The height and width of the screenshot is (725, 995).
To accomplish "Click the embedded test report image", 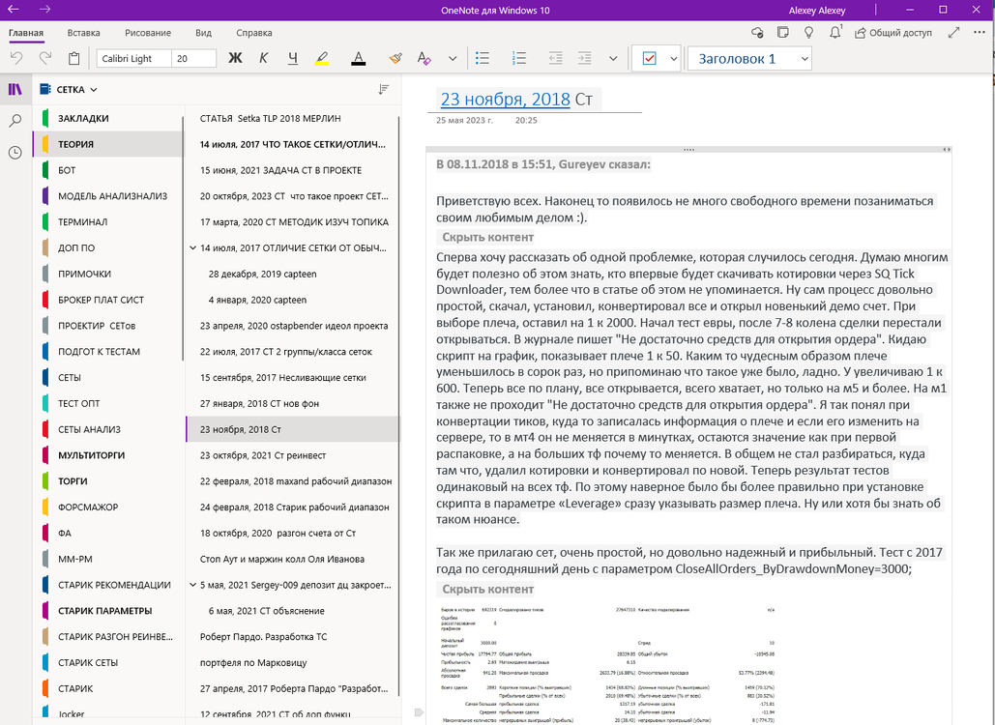I will [607, 664].
